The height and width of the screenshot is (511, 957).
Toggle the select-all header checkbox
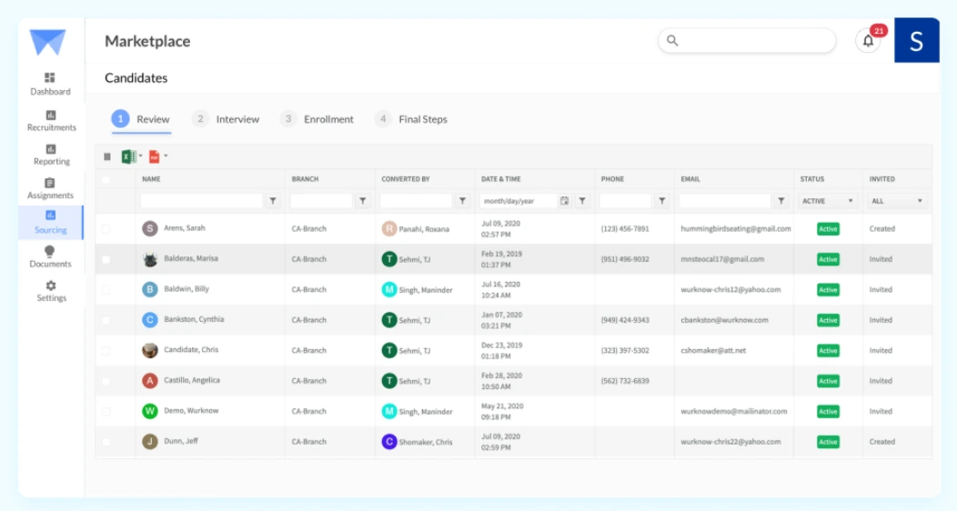pos(106,179)
